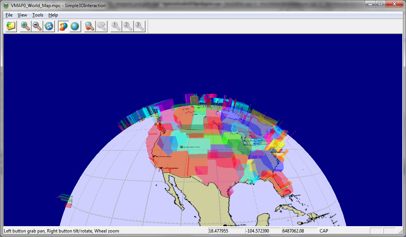Open the File menu
The width and height of the screenshot is (406, 237).
click(9, 15)
